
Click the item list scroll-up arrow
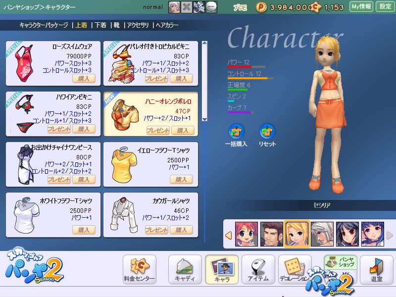204,45
